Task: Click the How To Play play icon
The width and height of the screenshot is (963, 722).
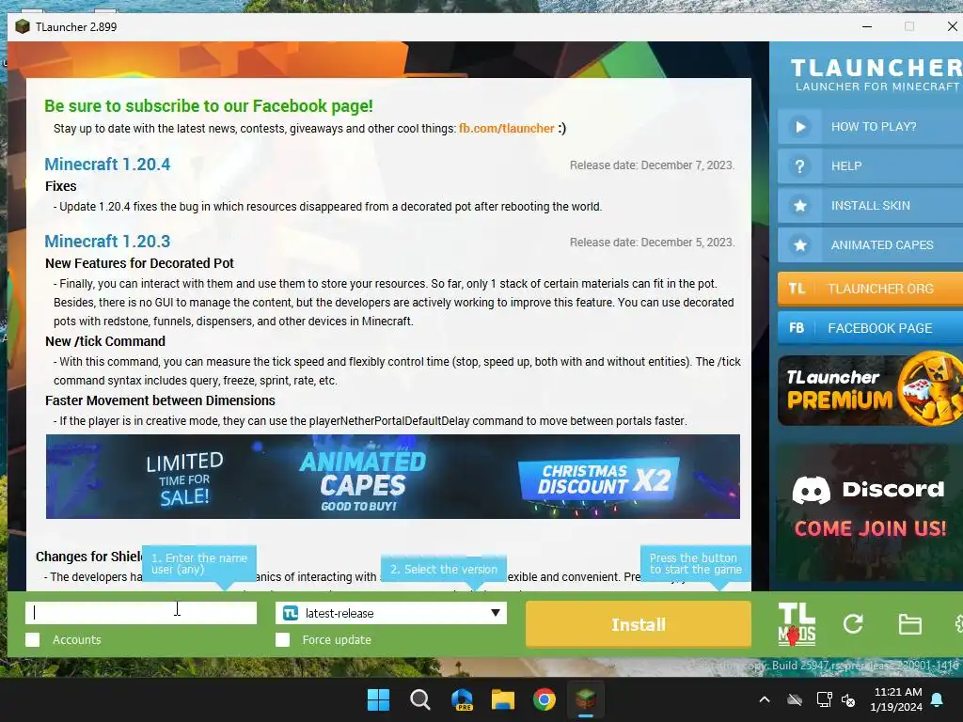Action: (x=799, y=127)
